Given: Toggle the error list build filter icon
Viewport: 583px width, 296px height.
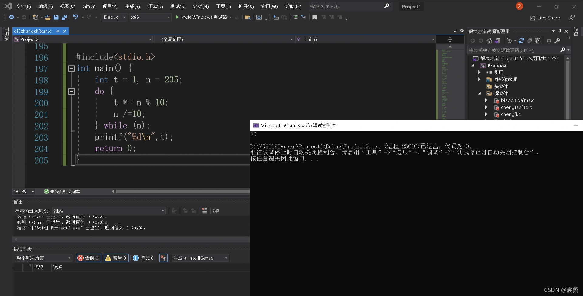Looking at the screenshot, I should click(163, 258).
